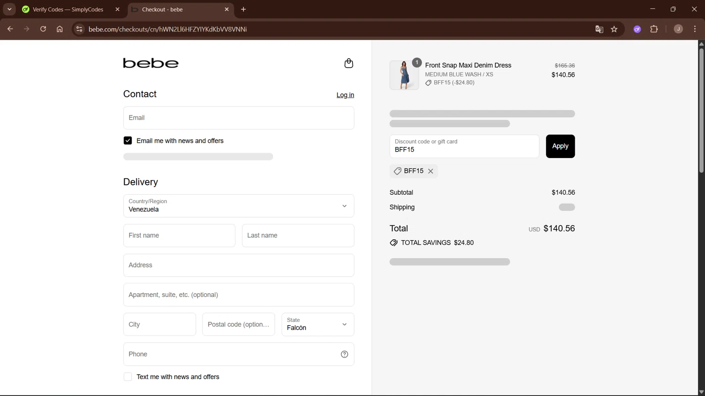This screenshot has width=705, height=396.
Task: Click the browser back arrow
Action: (10, 29)
